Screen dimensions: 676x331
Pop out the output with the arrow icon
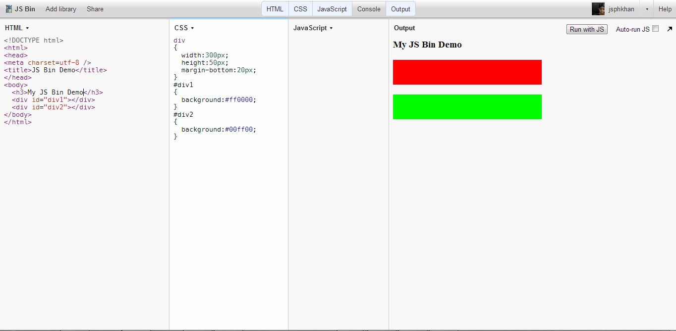tap(670, 29)
